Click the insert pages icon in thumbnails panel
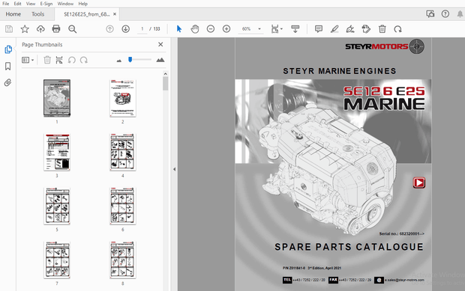Screen dimensions: 465x291 point(59,60)
